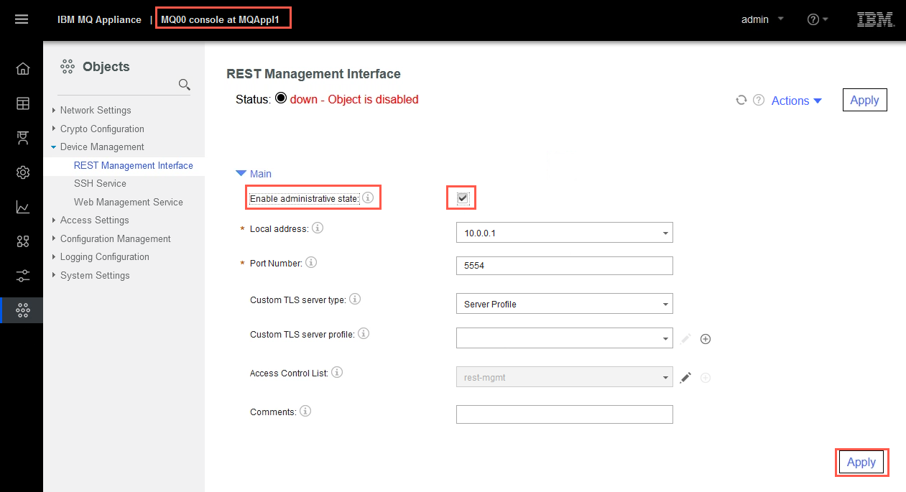Viewport: 906px width, 492px height.
Task: Show info for Custom TLS server profile
Action: tap(364, 333)
